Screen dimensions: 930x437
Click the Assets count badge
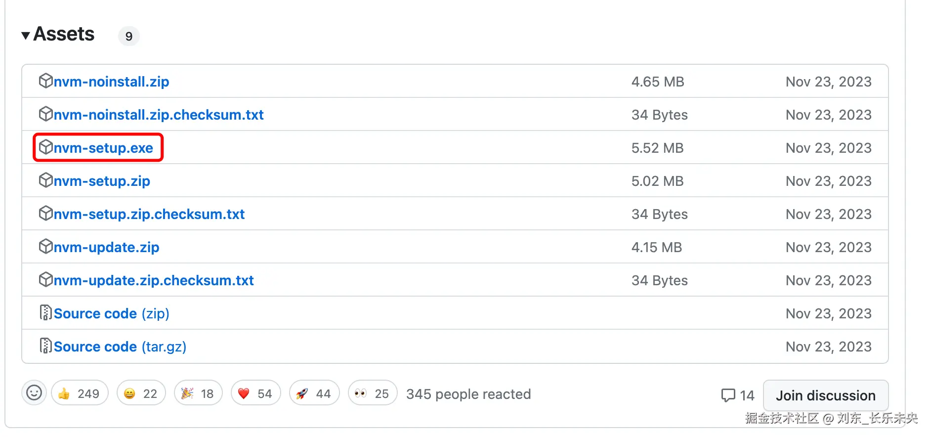(128, 36)
